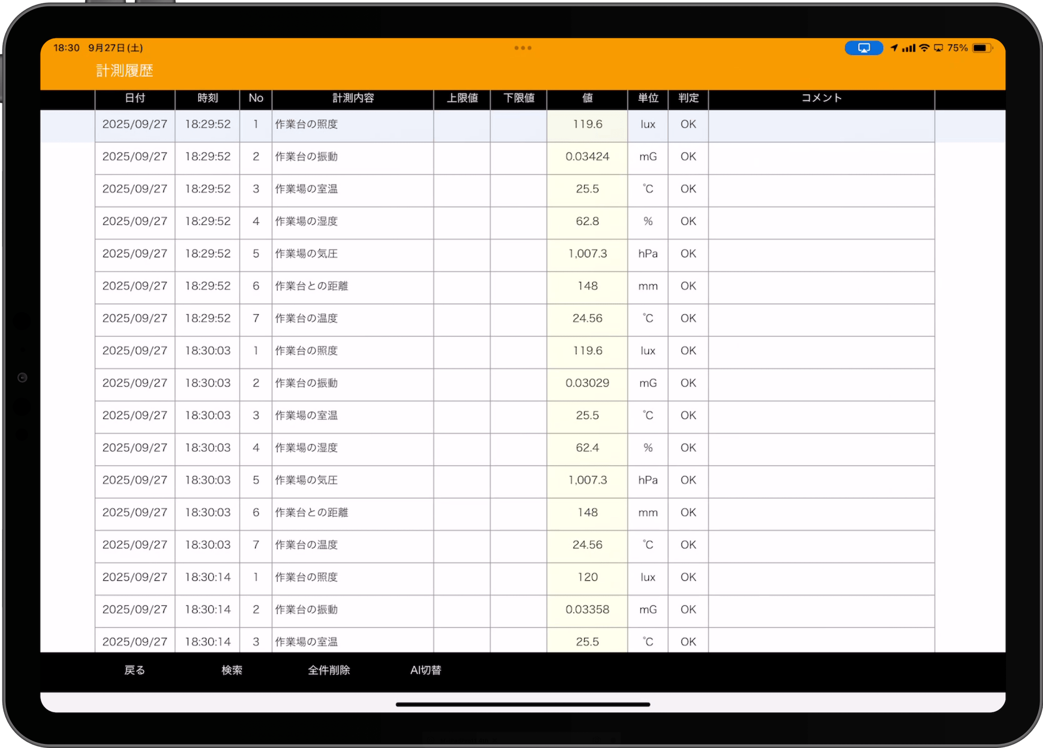The width and height of the screenshot is (1043, 748).
Task: Click the 計測内容 column header
Action: click(353, 98)
